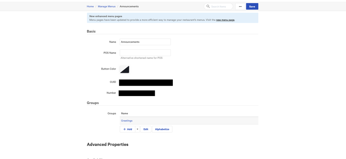
Task: Click the empty POS Name input
Action: 145,53
